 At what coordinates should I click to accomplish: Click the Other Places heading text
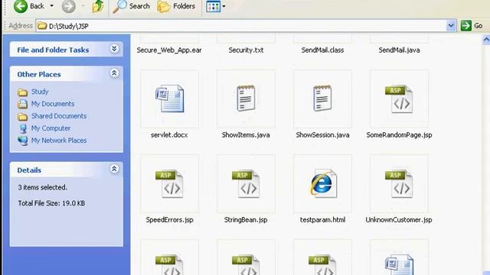coord(39,75)
